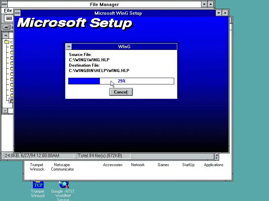The width and height of the screenshot is (269, 201).
Task: Click small icon right of File Manager status bar
Action: tap(217, 157)
